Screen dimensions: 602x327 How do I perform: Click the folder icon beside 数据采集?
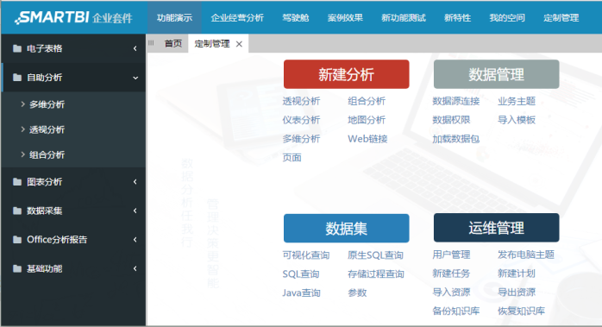point(17,211)
